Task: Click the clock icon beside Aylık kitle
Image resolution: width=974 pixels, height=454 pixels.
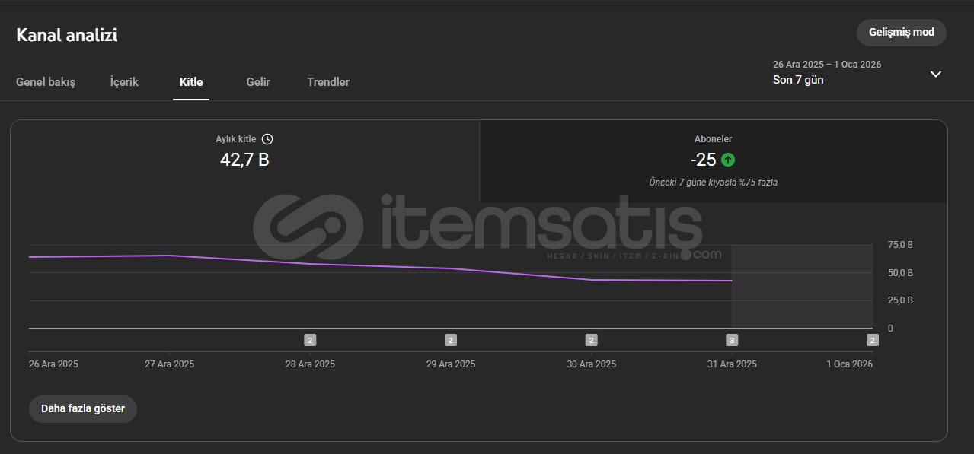Action: 267,139
